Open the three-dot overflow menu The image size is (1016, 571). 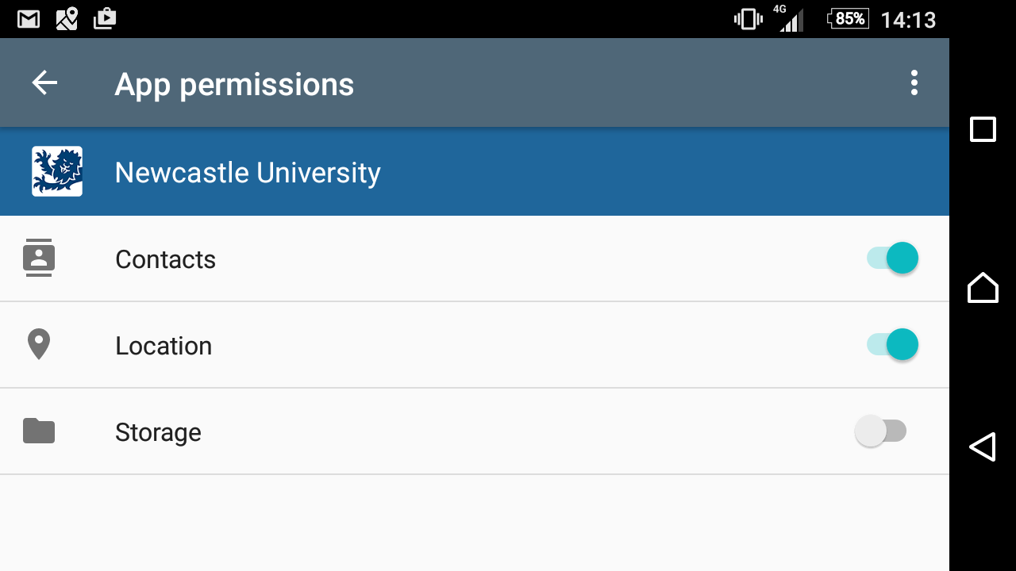tap(914, 82)
